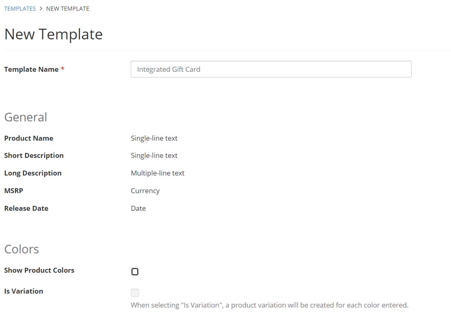Click Single-line text next to Product Name
This screenshot has height=326, width=451.
tap(154, 138)
